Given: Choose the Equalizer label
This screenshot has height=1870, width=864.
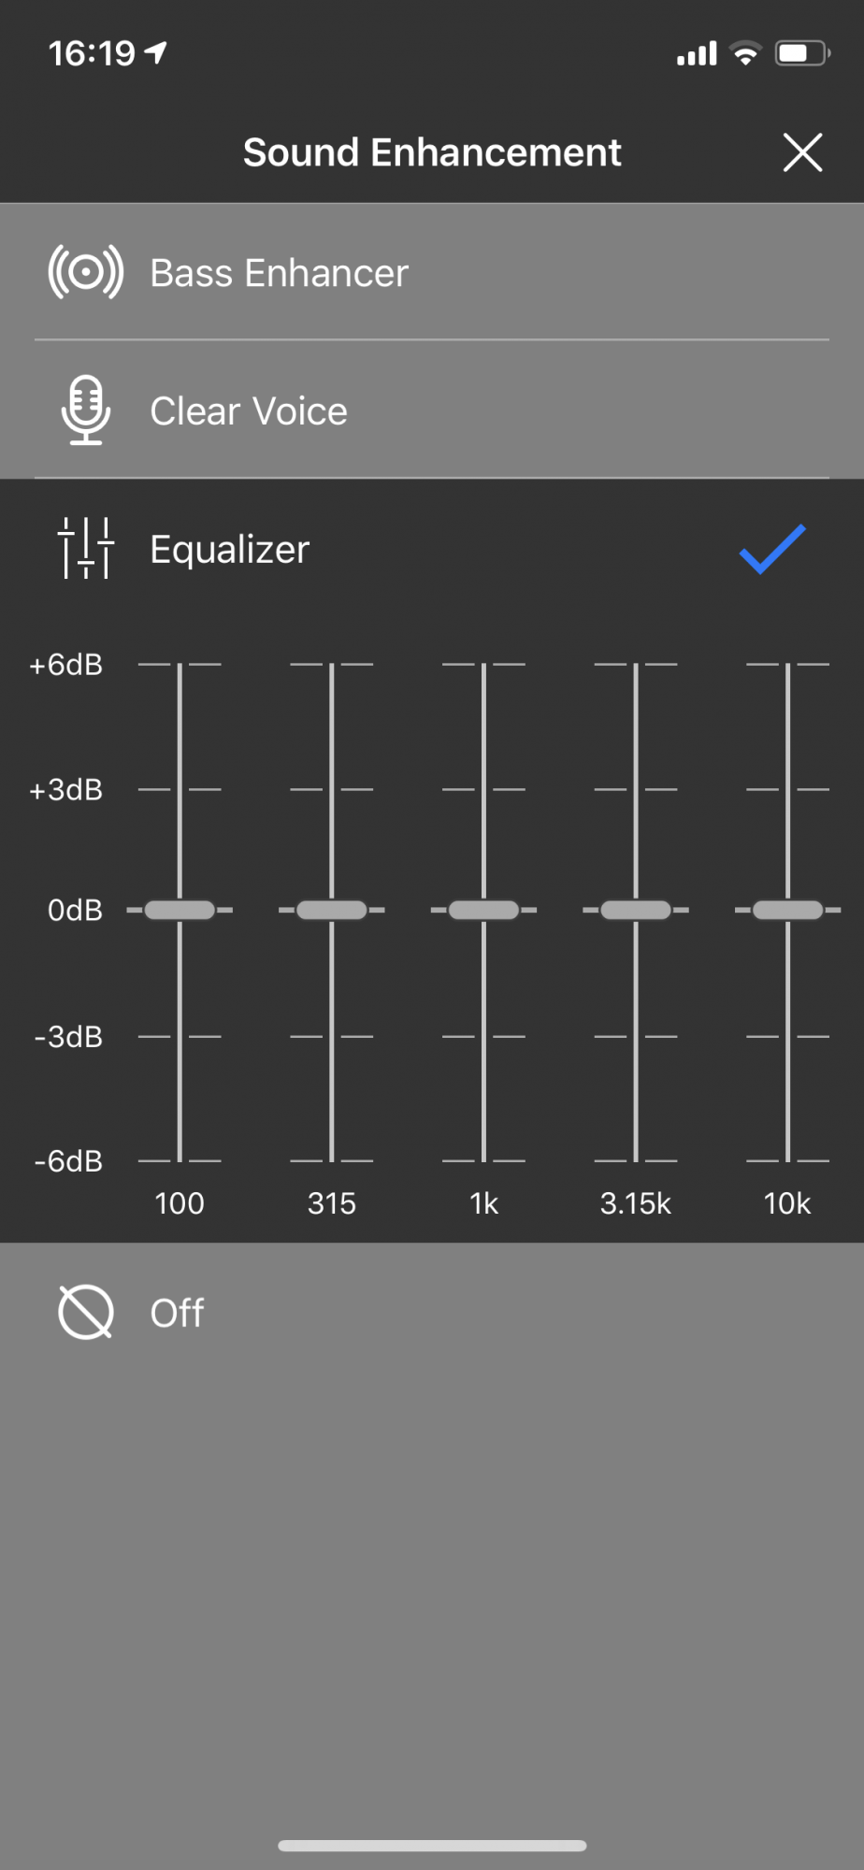Looking at the screenshot, I should [230, 550].
